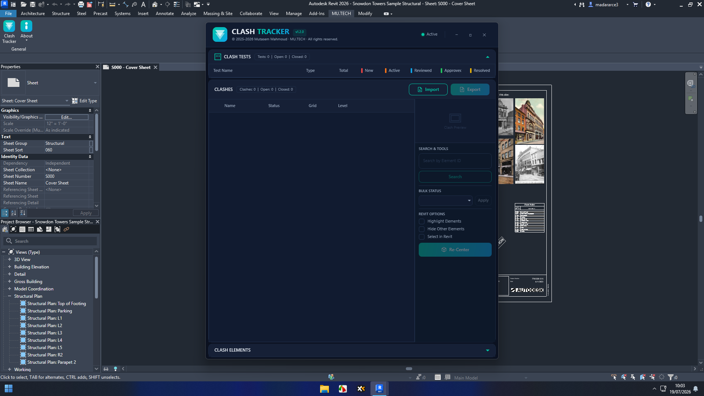Sort properties descending Z to A

pyautogui.click(x=23, y=213)
